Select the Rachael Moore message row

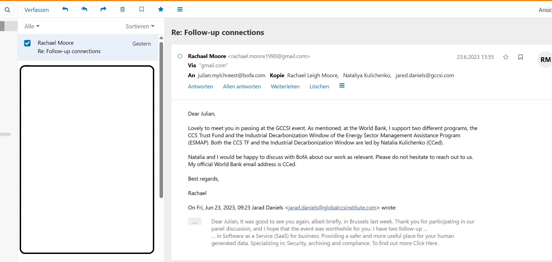tap(88, 47)
